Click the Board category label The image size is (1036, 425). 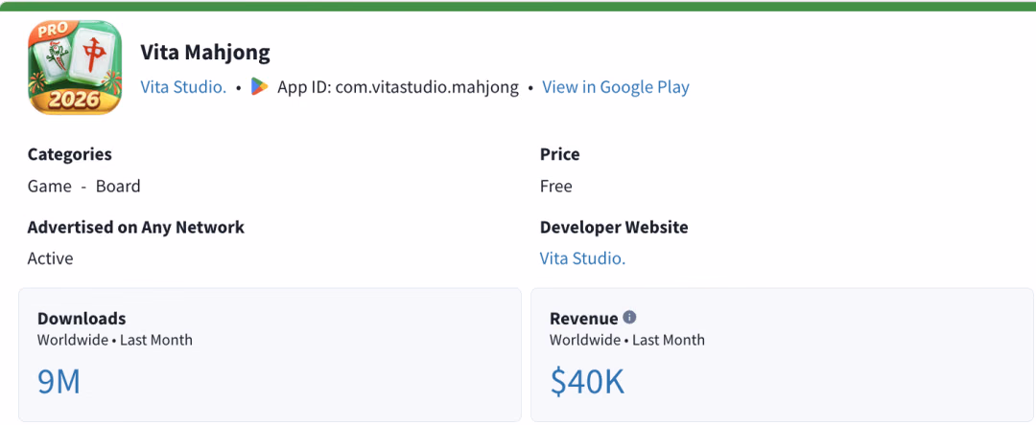tap(118, 186)
